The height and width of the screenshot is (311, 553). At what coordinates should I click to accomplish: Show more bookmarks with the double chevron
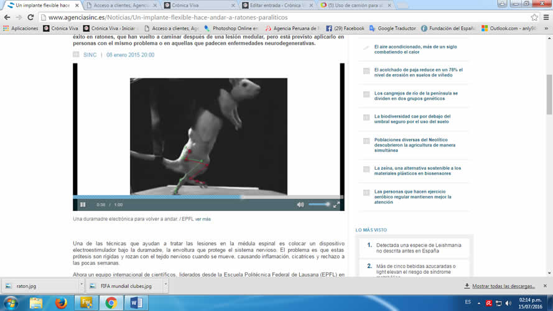coord(546,28)
